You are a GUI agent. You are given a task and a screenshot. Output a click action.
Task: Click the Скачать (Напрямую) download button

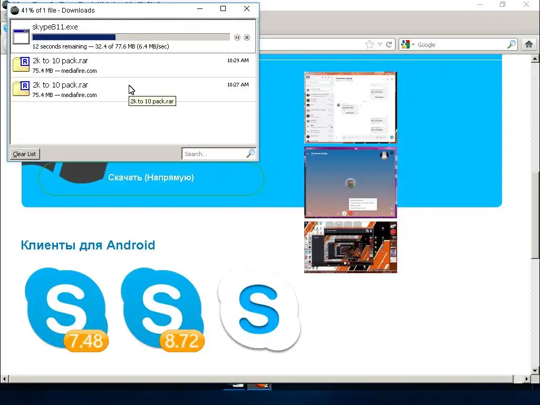click(151, 178)
